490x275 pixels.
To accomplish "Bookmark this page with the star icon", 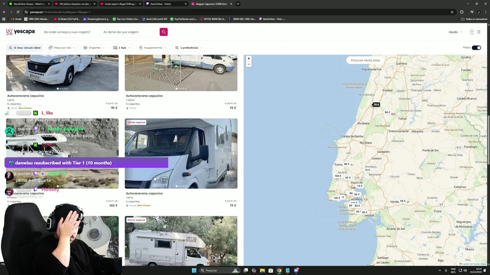I will coord(452,12).
